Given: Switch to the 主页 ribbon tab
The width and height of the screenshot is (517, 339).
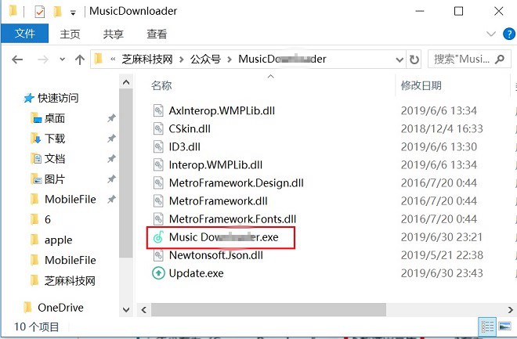Looking at the screenshot, I should point(70,34).
